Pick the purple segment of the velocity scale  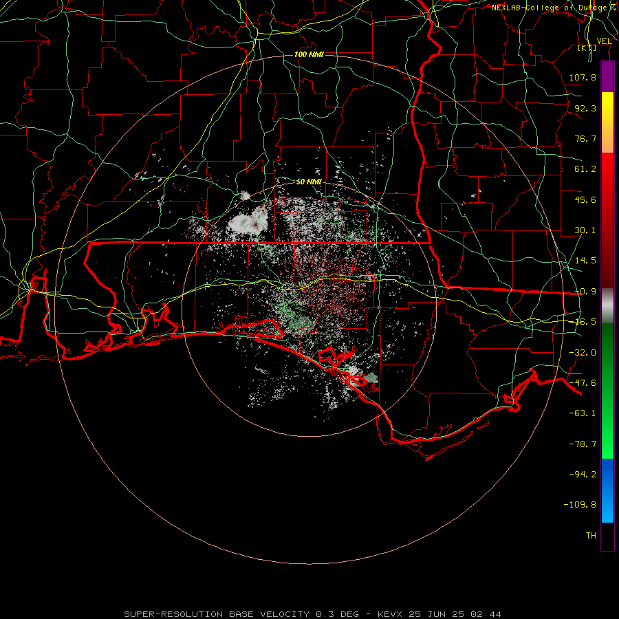(607, 77)
